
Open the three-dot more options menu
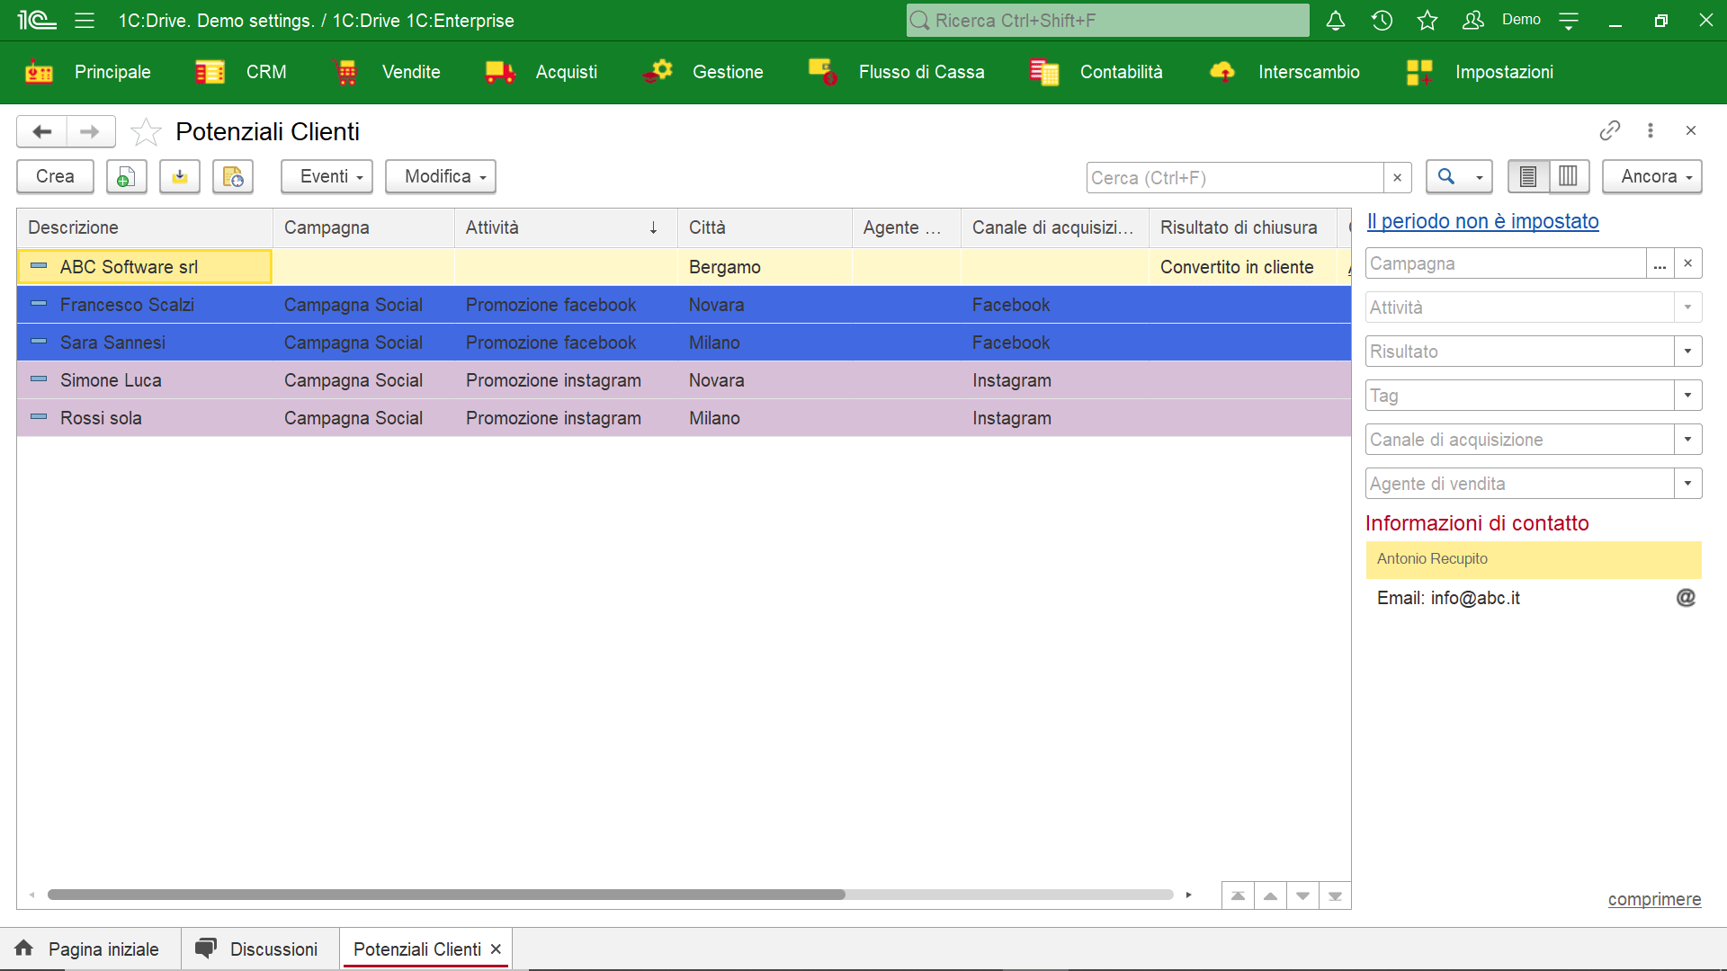click(1651, 130)
